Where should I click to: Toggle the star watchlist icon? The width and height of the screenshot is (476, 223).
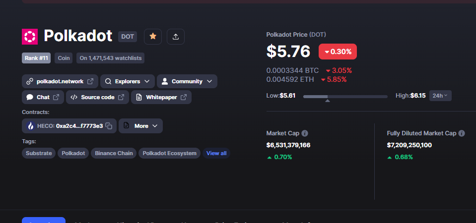153,37
